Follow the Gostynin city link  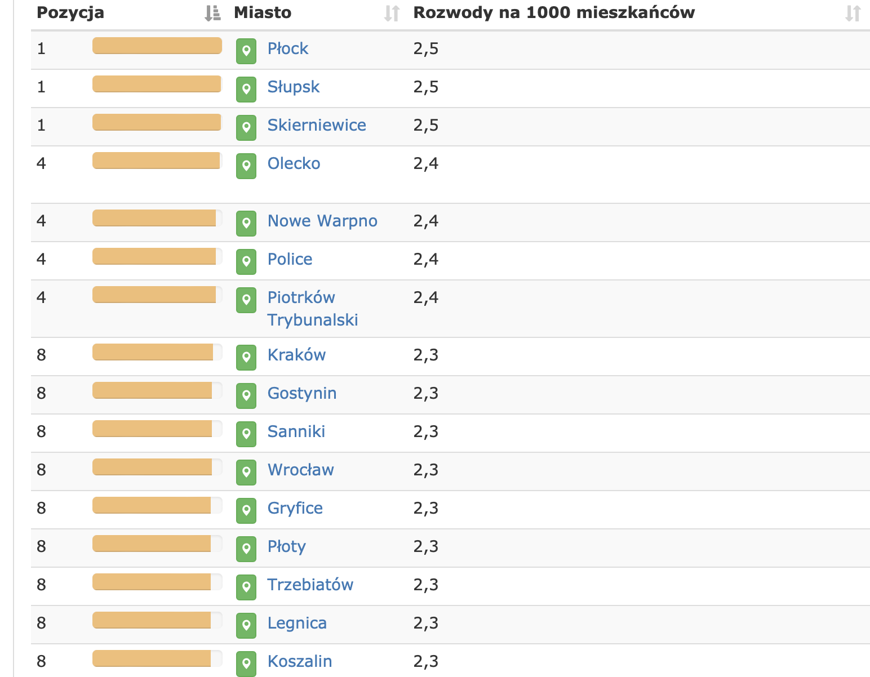(302, 393)
